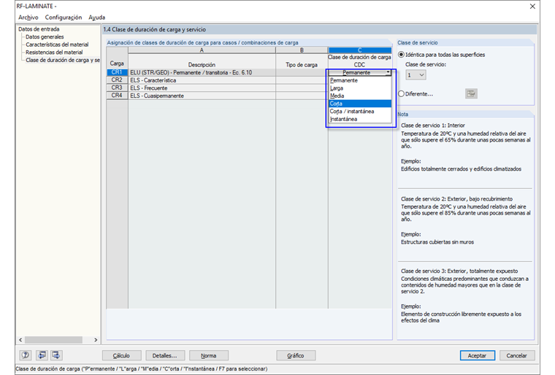This screenshot has width=555, height=375.
Task: Click the ELS - Frecuente cell
Action: (202, 88)
